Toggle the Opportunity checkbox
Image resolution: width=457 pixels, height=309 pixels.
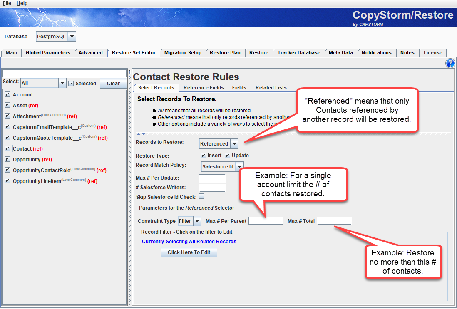coord(7,159)
